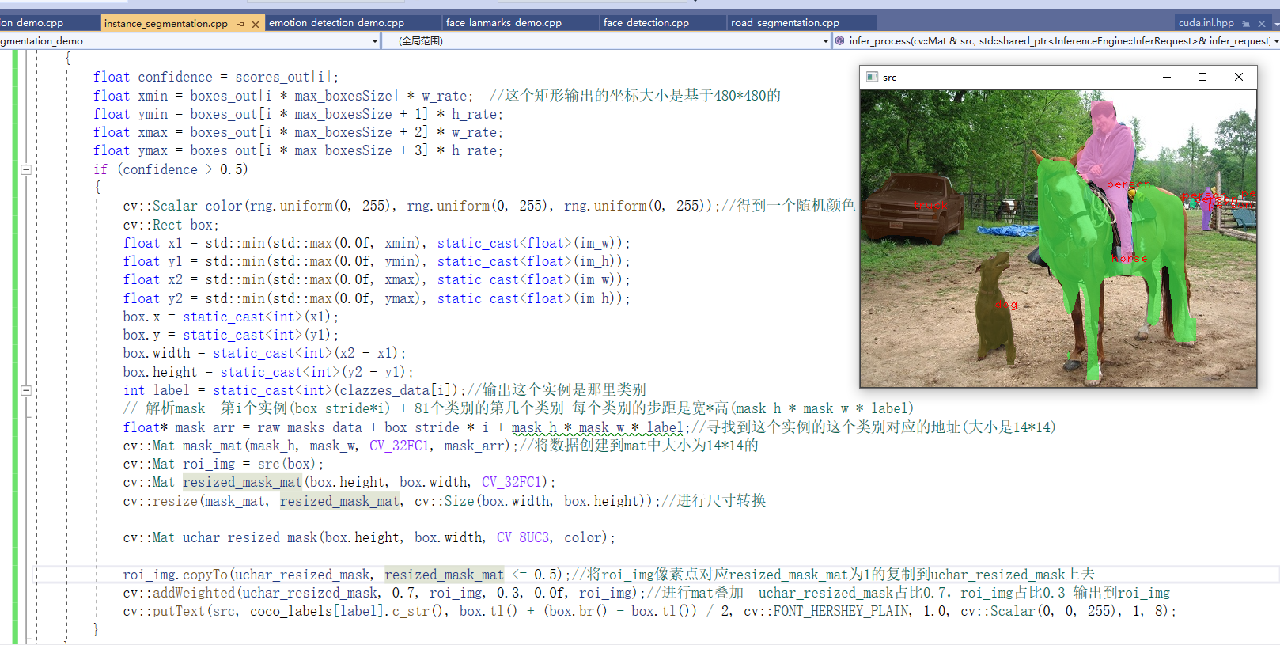Viewport: 1280px width, 645px height.
Task: Click the 'float confidence = scores_out[i];' line
Action: pyautogui.click(x=216, y=77)
